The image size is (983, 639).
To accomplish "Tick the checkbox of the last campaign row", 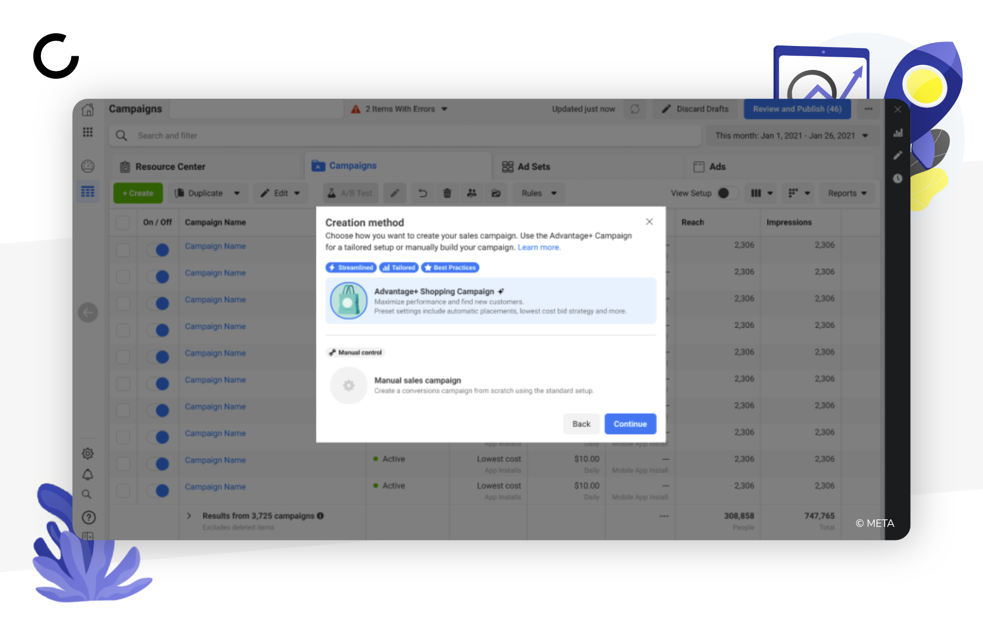I will point(123,491).
